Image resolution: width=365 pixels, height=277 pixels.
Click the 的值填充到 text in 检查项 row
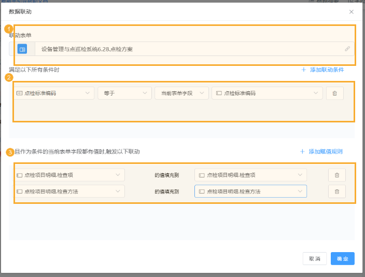[166, 175]
